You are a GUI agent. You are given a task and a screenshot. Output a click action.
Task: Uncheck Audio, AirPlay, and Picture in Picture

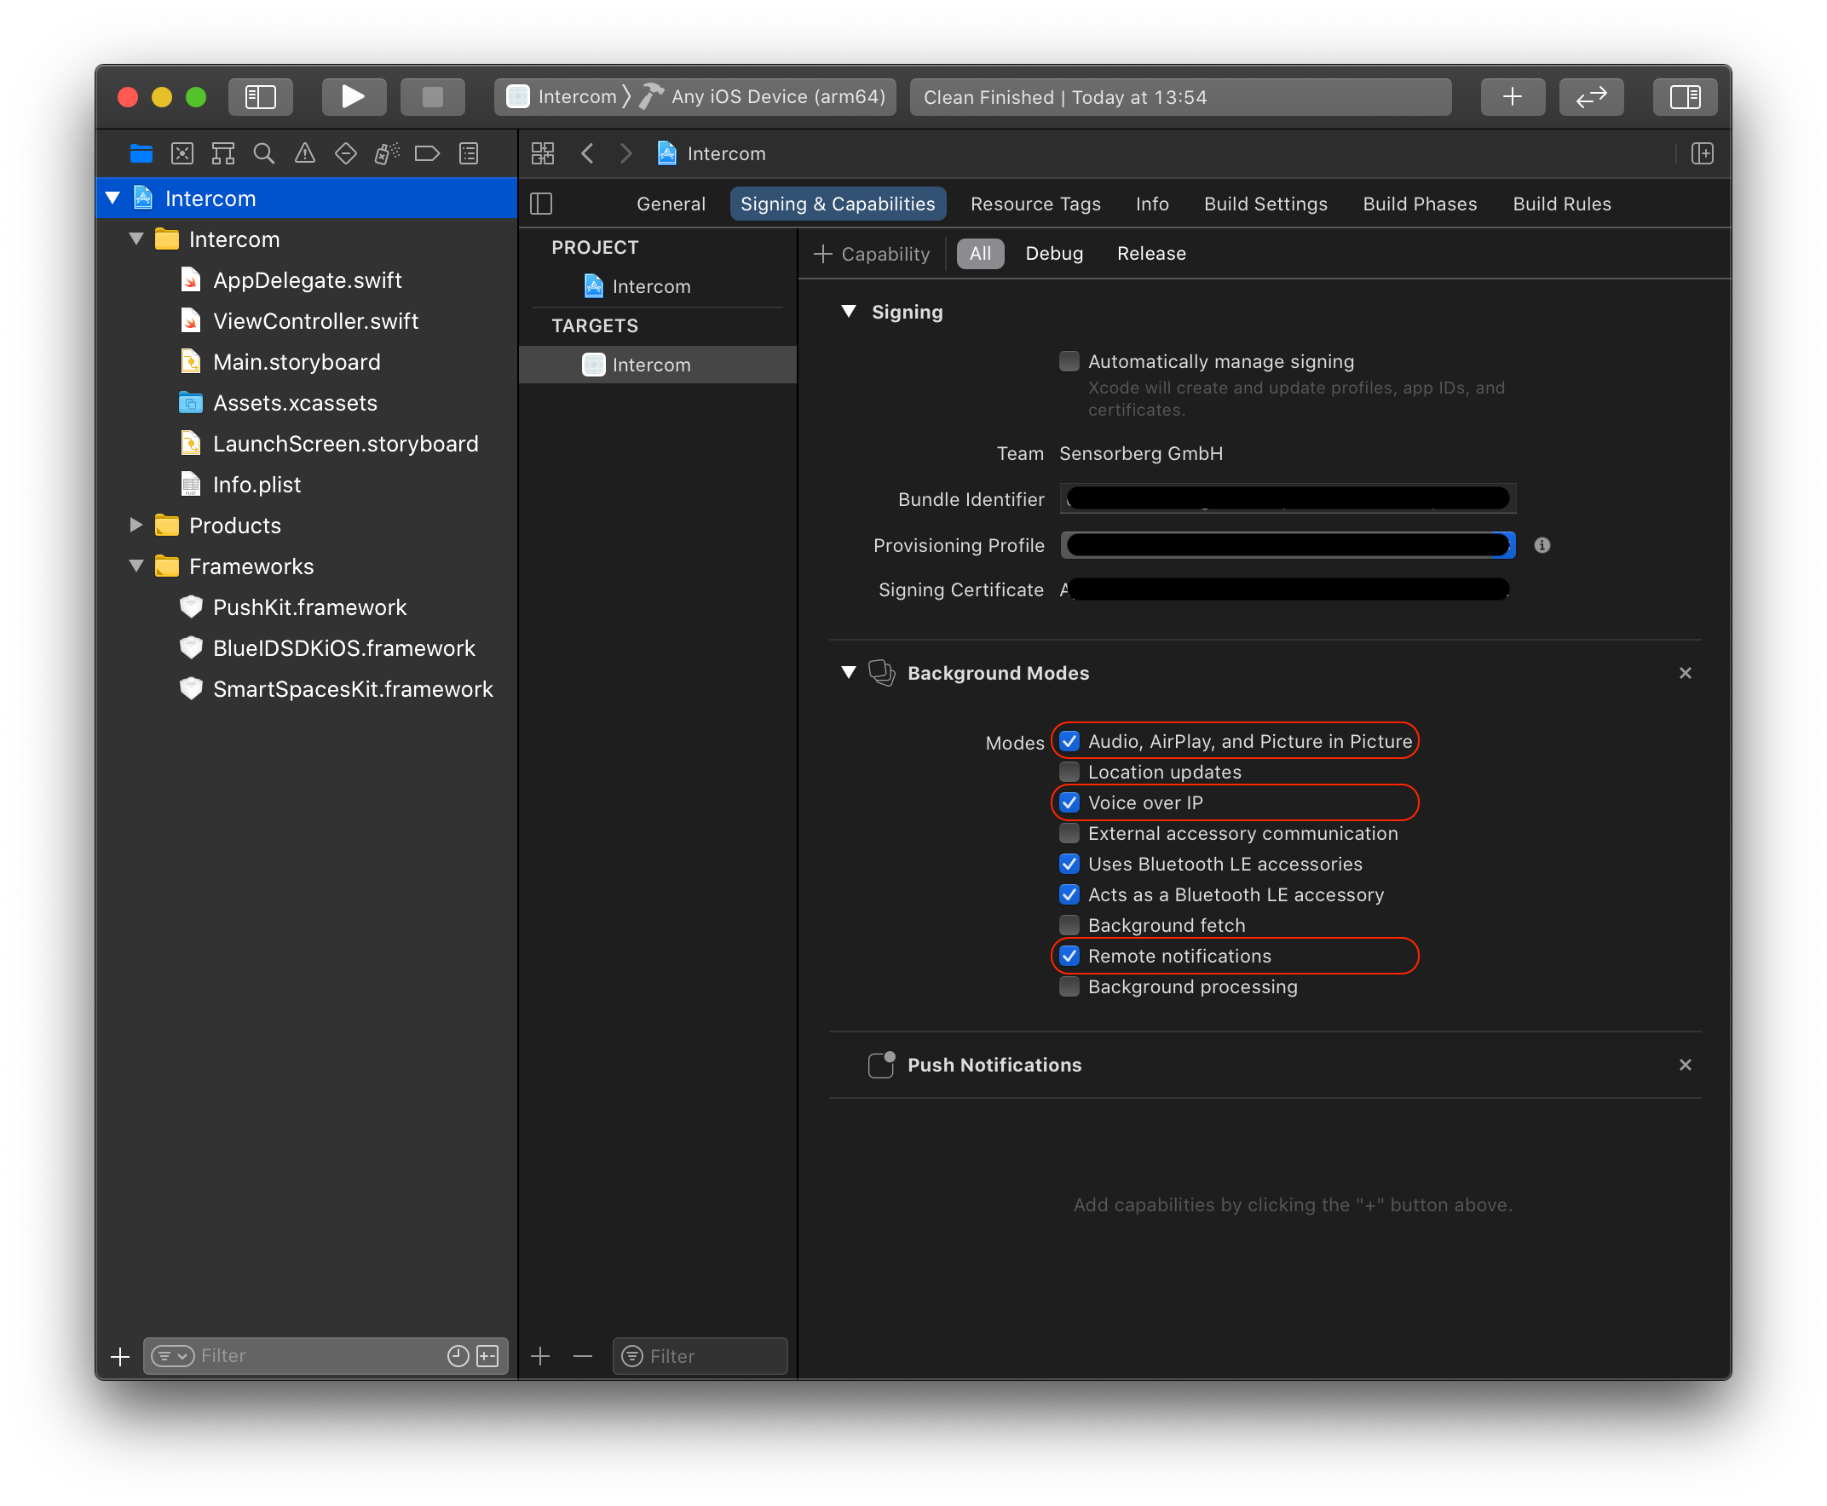coord(1069,741)
